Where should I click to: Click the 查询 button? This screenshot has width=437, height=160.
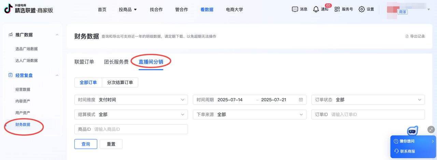pos(86,144)
